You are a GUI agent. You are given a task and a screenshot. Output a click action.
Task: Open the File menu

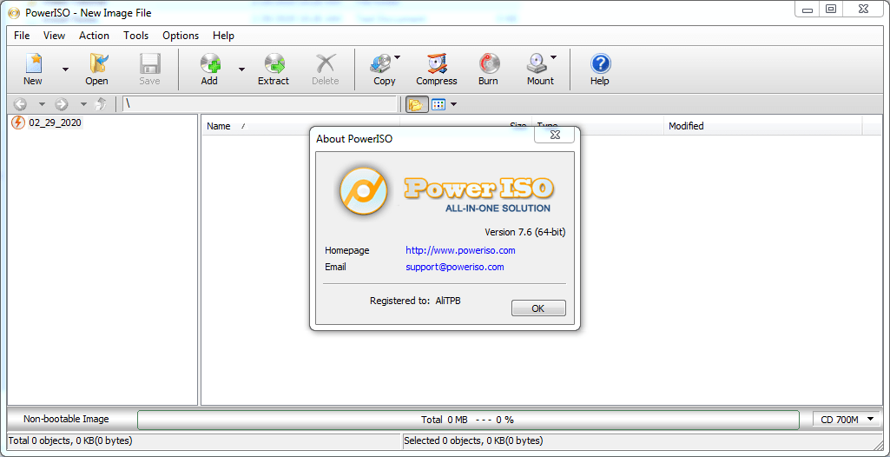(x=22, y=36)
